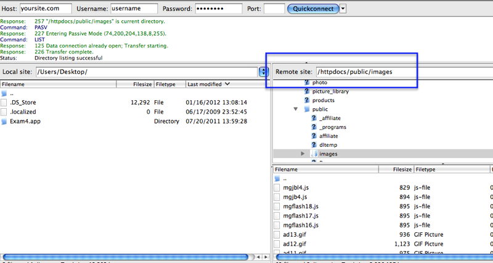The height and width of the screenshot is (263, 493).
Task: Sort remote files by Filesize column
Action: point(396,169)
